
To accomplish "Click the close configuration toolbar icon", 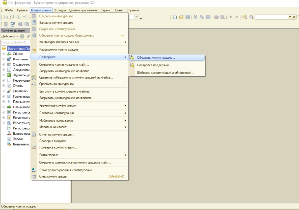I will 13,24.
